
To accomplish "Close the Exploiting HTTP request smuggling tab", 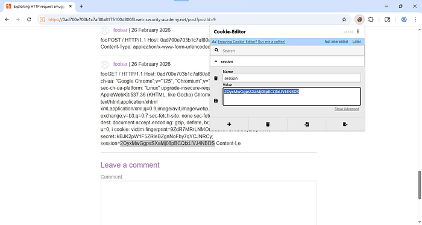I will click(71, 6).
